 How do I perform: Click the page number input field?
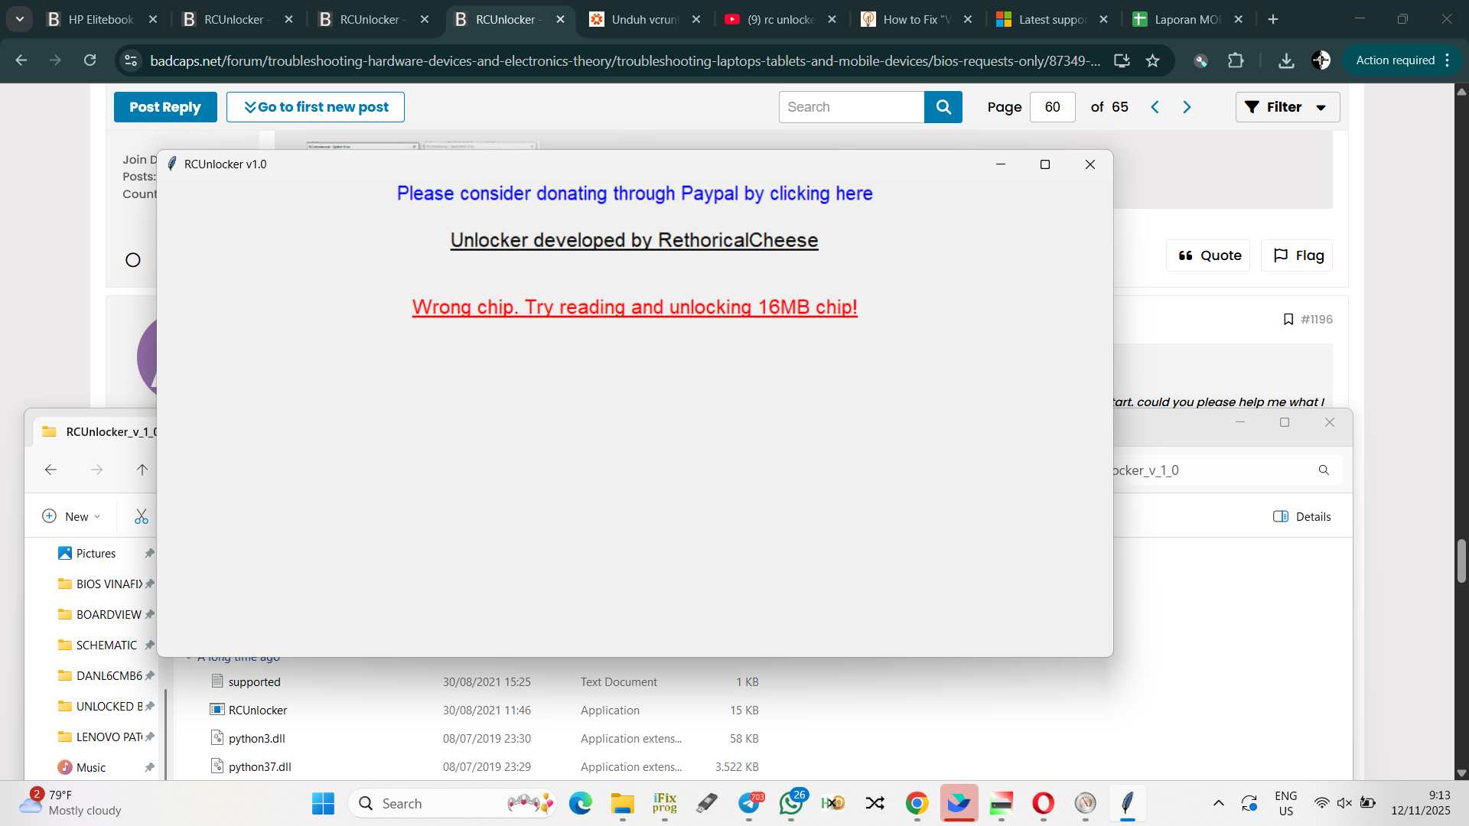[x=1052, y=107]
